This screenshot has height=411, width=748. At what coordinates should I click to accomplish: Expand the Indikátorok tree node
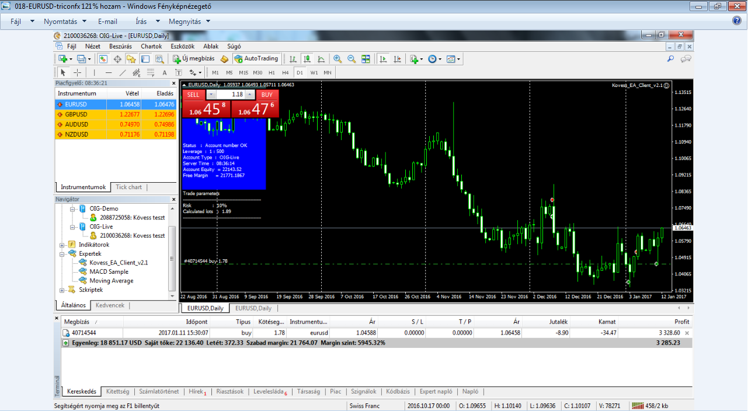(x=62, y=245)
